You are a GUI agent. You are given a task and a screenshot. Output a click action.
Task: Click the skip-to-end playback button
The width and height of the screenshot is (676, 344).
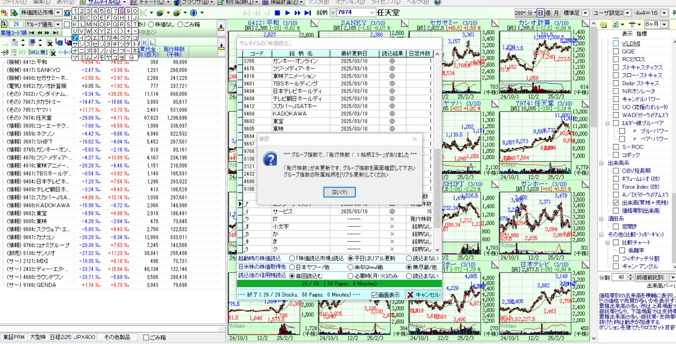308,13
